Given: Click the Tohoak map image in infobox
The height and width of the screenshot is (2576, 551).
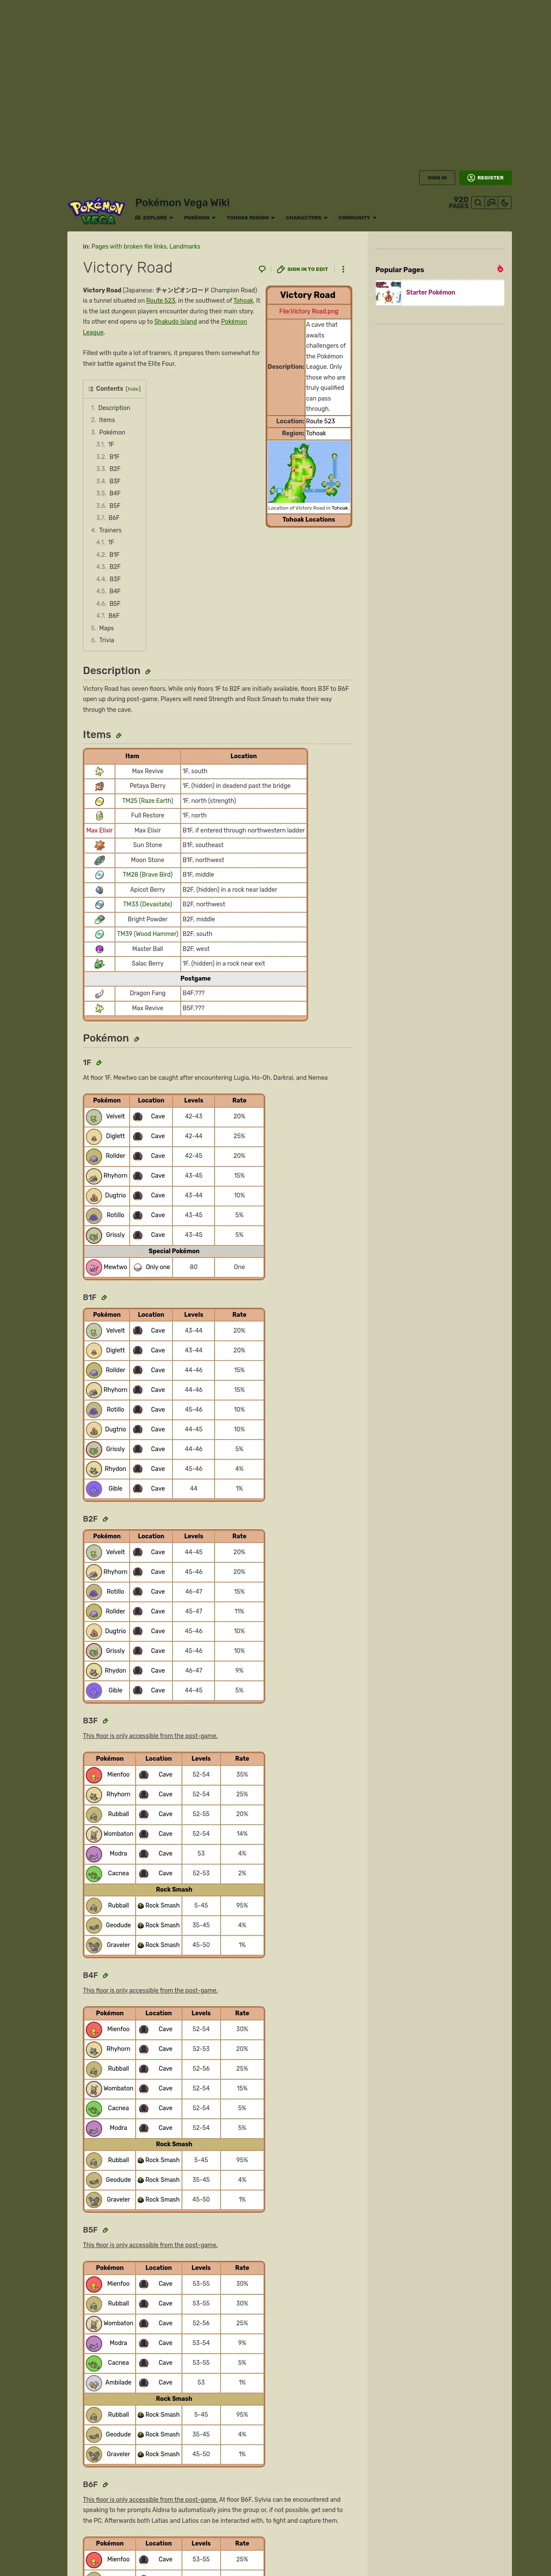Looking at the screenshot, I should pyautogui.click(x=309, y=471).
